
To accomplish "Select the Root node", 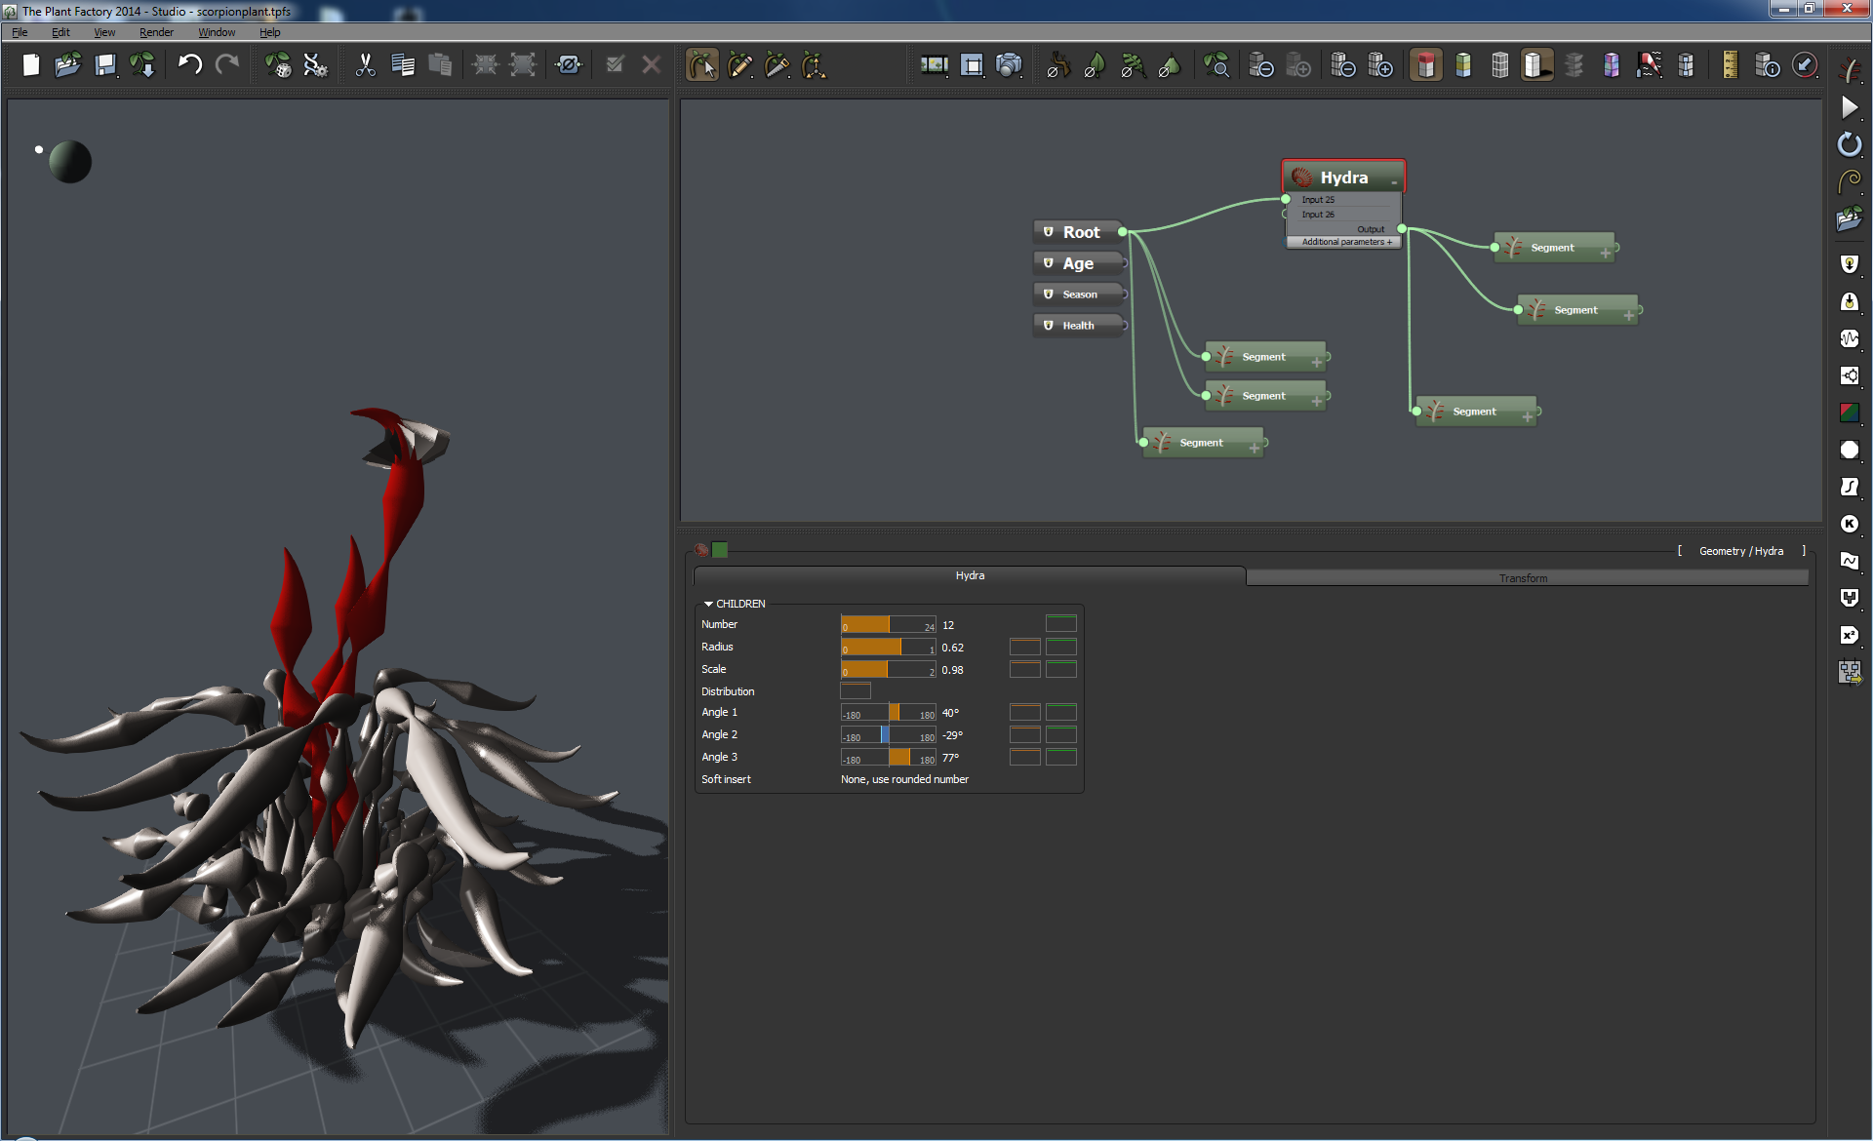I will (x=1080, y=232).
